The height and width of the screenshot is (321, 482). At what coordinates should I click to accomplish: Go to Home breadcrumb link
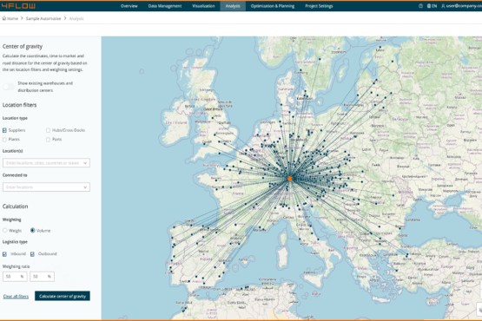12,18
